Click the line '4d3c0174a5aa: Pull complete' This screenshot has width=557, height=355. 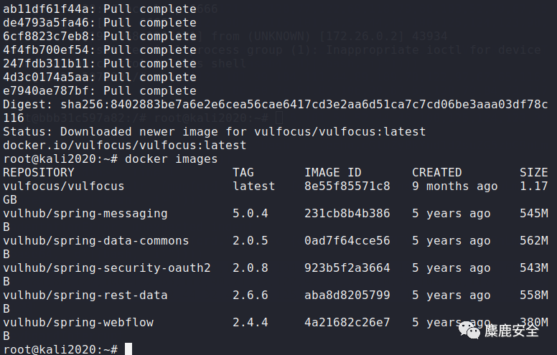[x=100, y=77]
